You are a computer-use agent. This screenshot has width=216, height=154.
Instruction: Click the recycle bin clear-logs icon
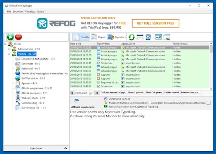(148, 37)
